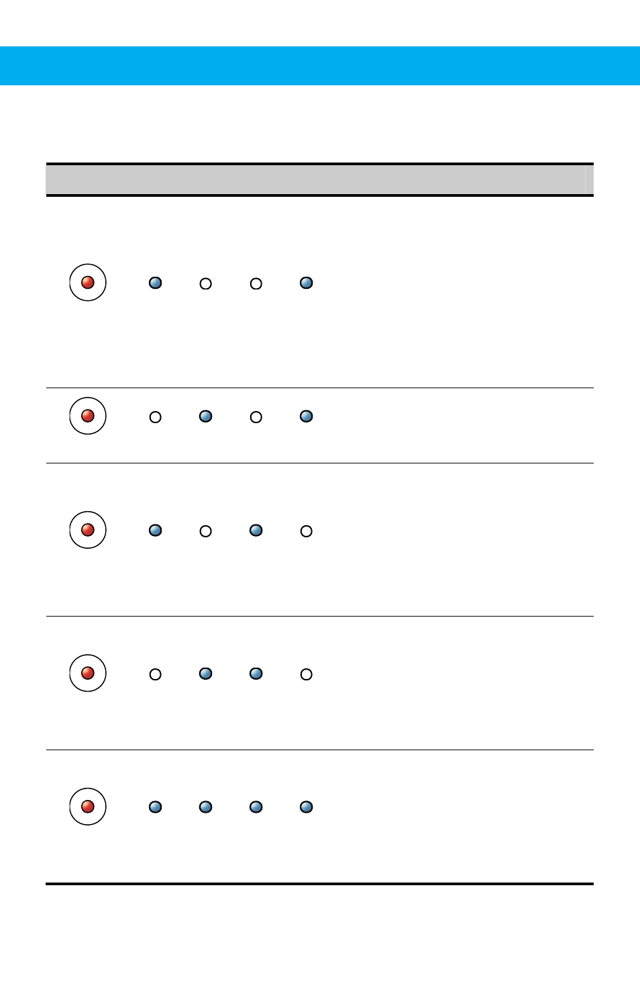Screen dimensions: 640x990
Task: Select last blue LED in the top row
Action: 307,283
